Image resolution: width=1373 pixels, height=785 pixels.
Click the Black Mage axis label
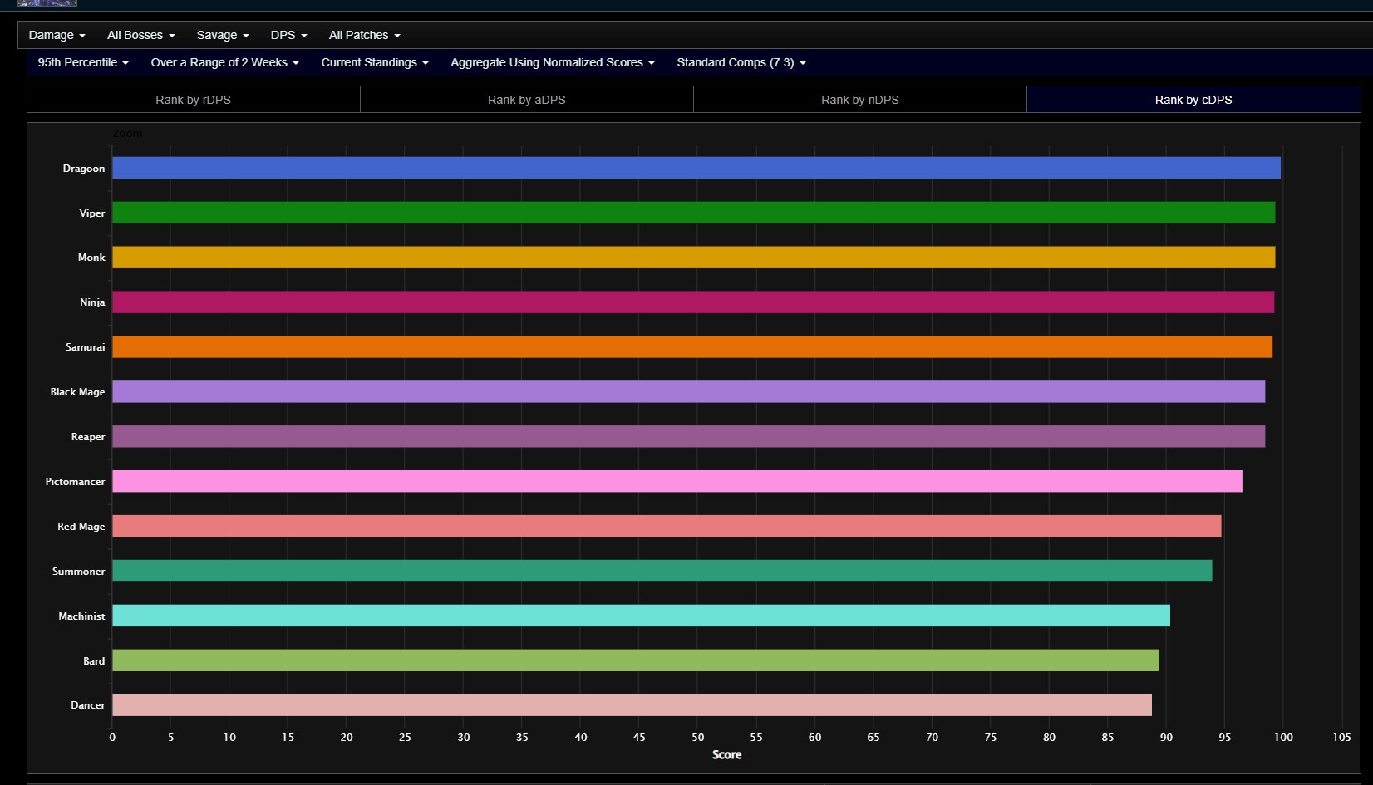point(77,392)
